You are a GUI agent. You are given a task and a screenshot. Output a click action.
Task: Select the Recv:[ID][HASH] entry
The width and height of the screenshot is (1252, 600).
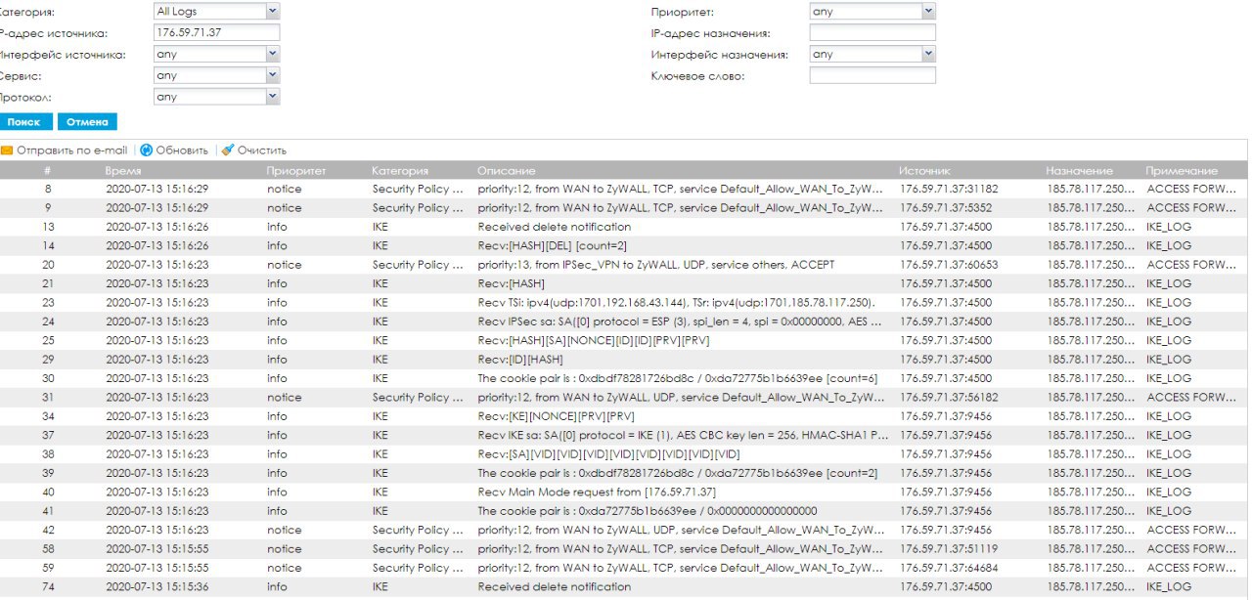624,360
